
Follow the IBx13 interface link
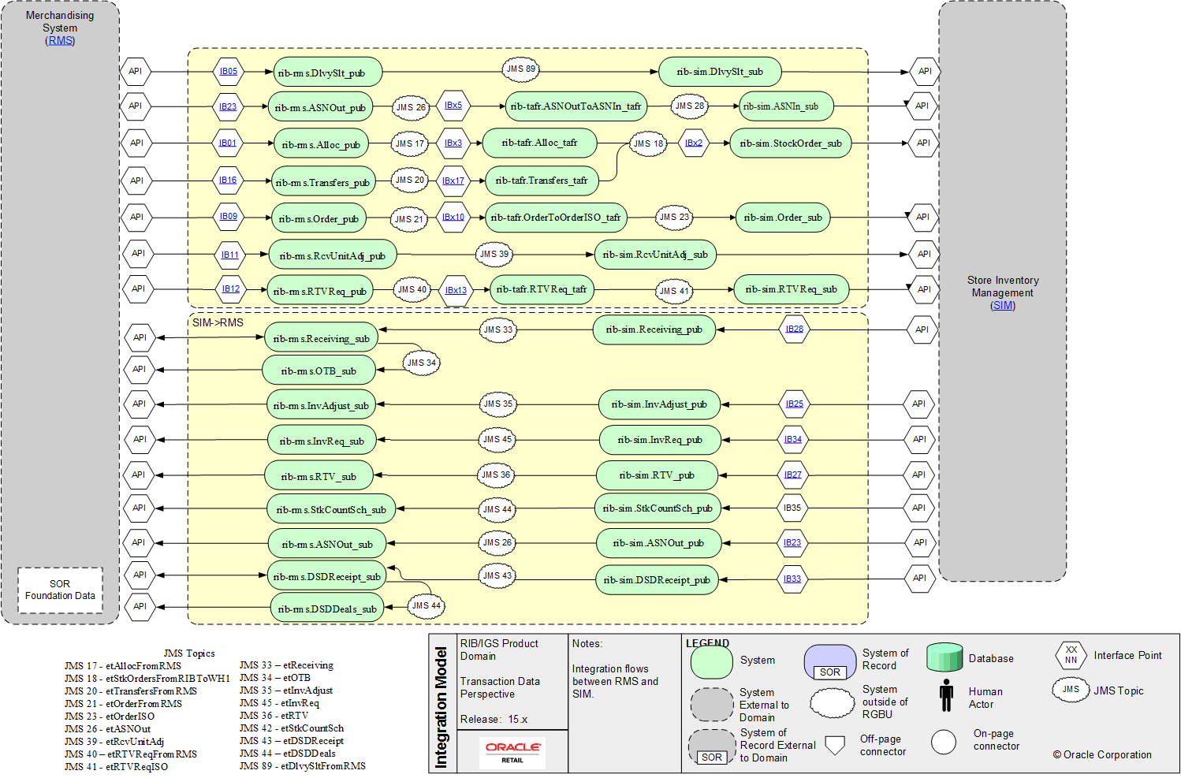tap(456, 290)
